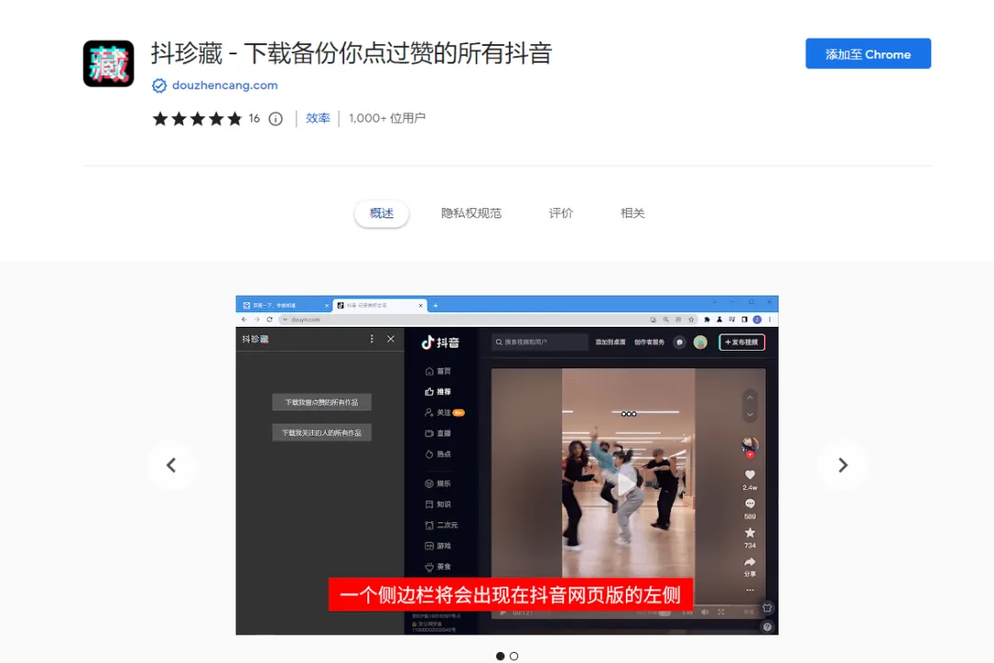994x663 pixels.
Task: Click the sidebar close X in preview screenshot
Action: point(390,340)
